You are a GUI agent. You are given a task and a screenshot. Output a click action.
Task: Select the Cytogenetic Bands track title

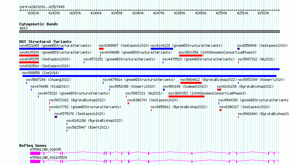(39, 24)
